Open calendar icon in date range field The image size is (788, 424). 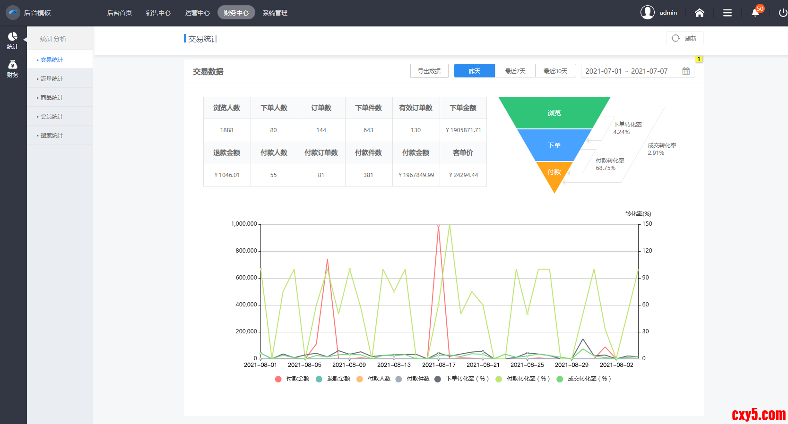[x=686, y=71]
